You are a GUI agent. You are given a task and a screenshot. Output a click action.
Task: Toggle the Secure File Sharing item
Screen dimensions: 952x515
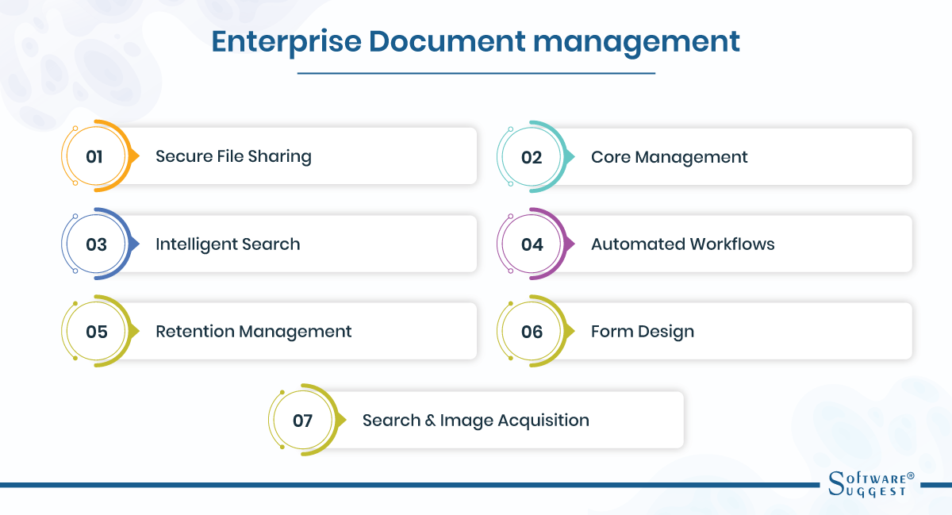233,156
